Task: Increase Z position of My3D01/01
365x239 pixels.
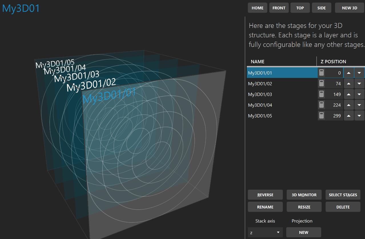Action: pyautogui.click(x=349, y=73)
